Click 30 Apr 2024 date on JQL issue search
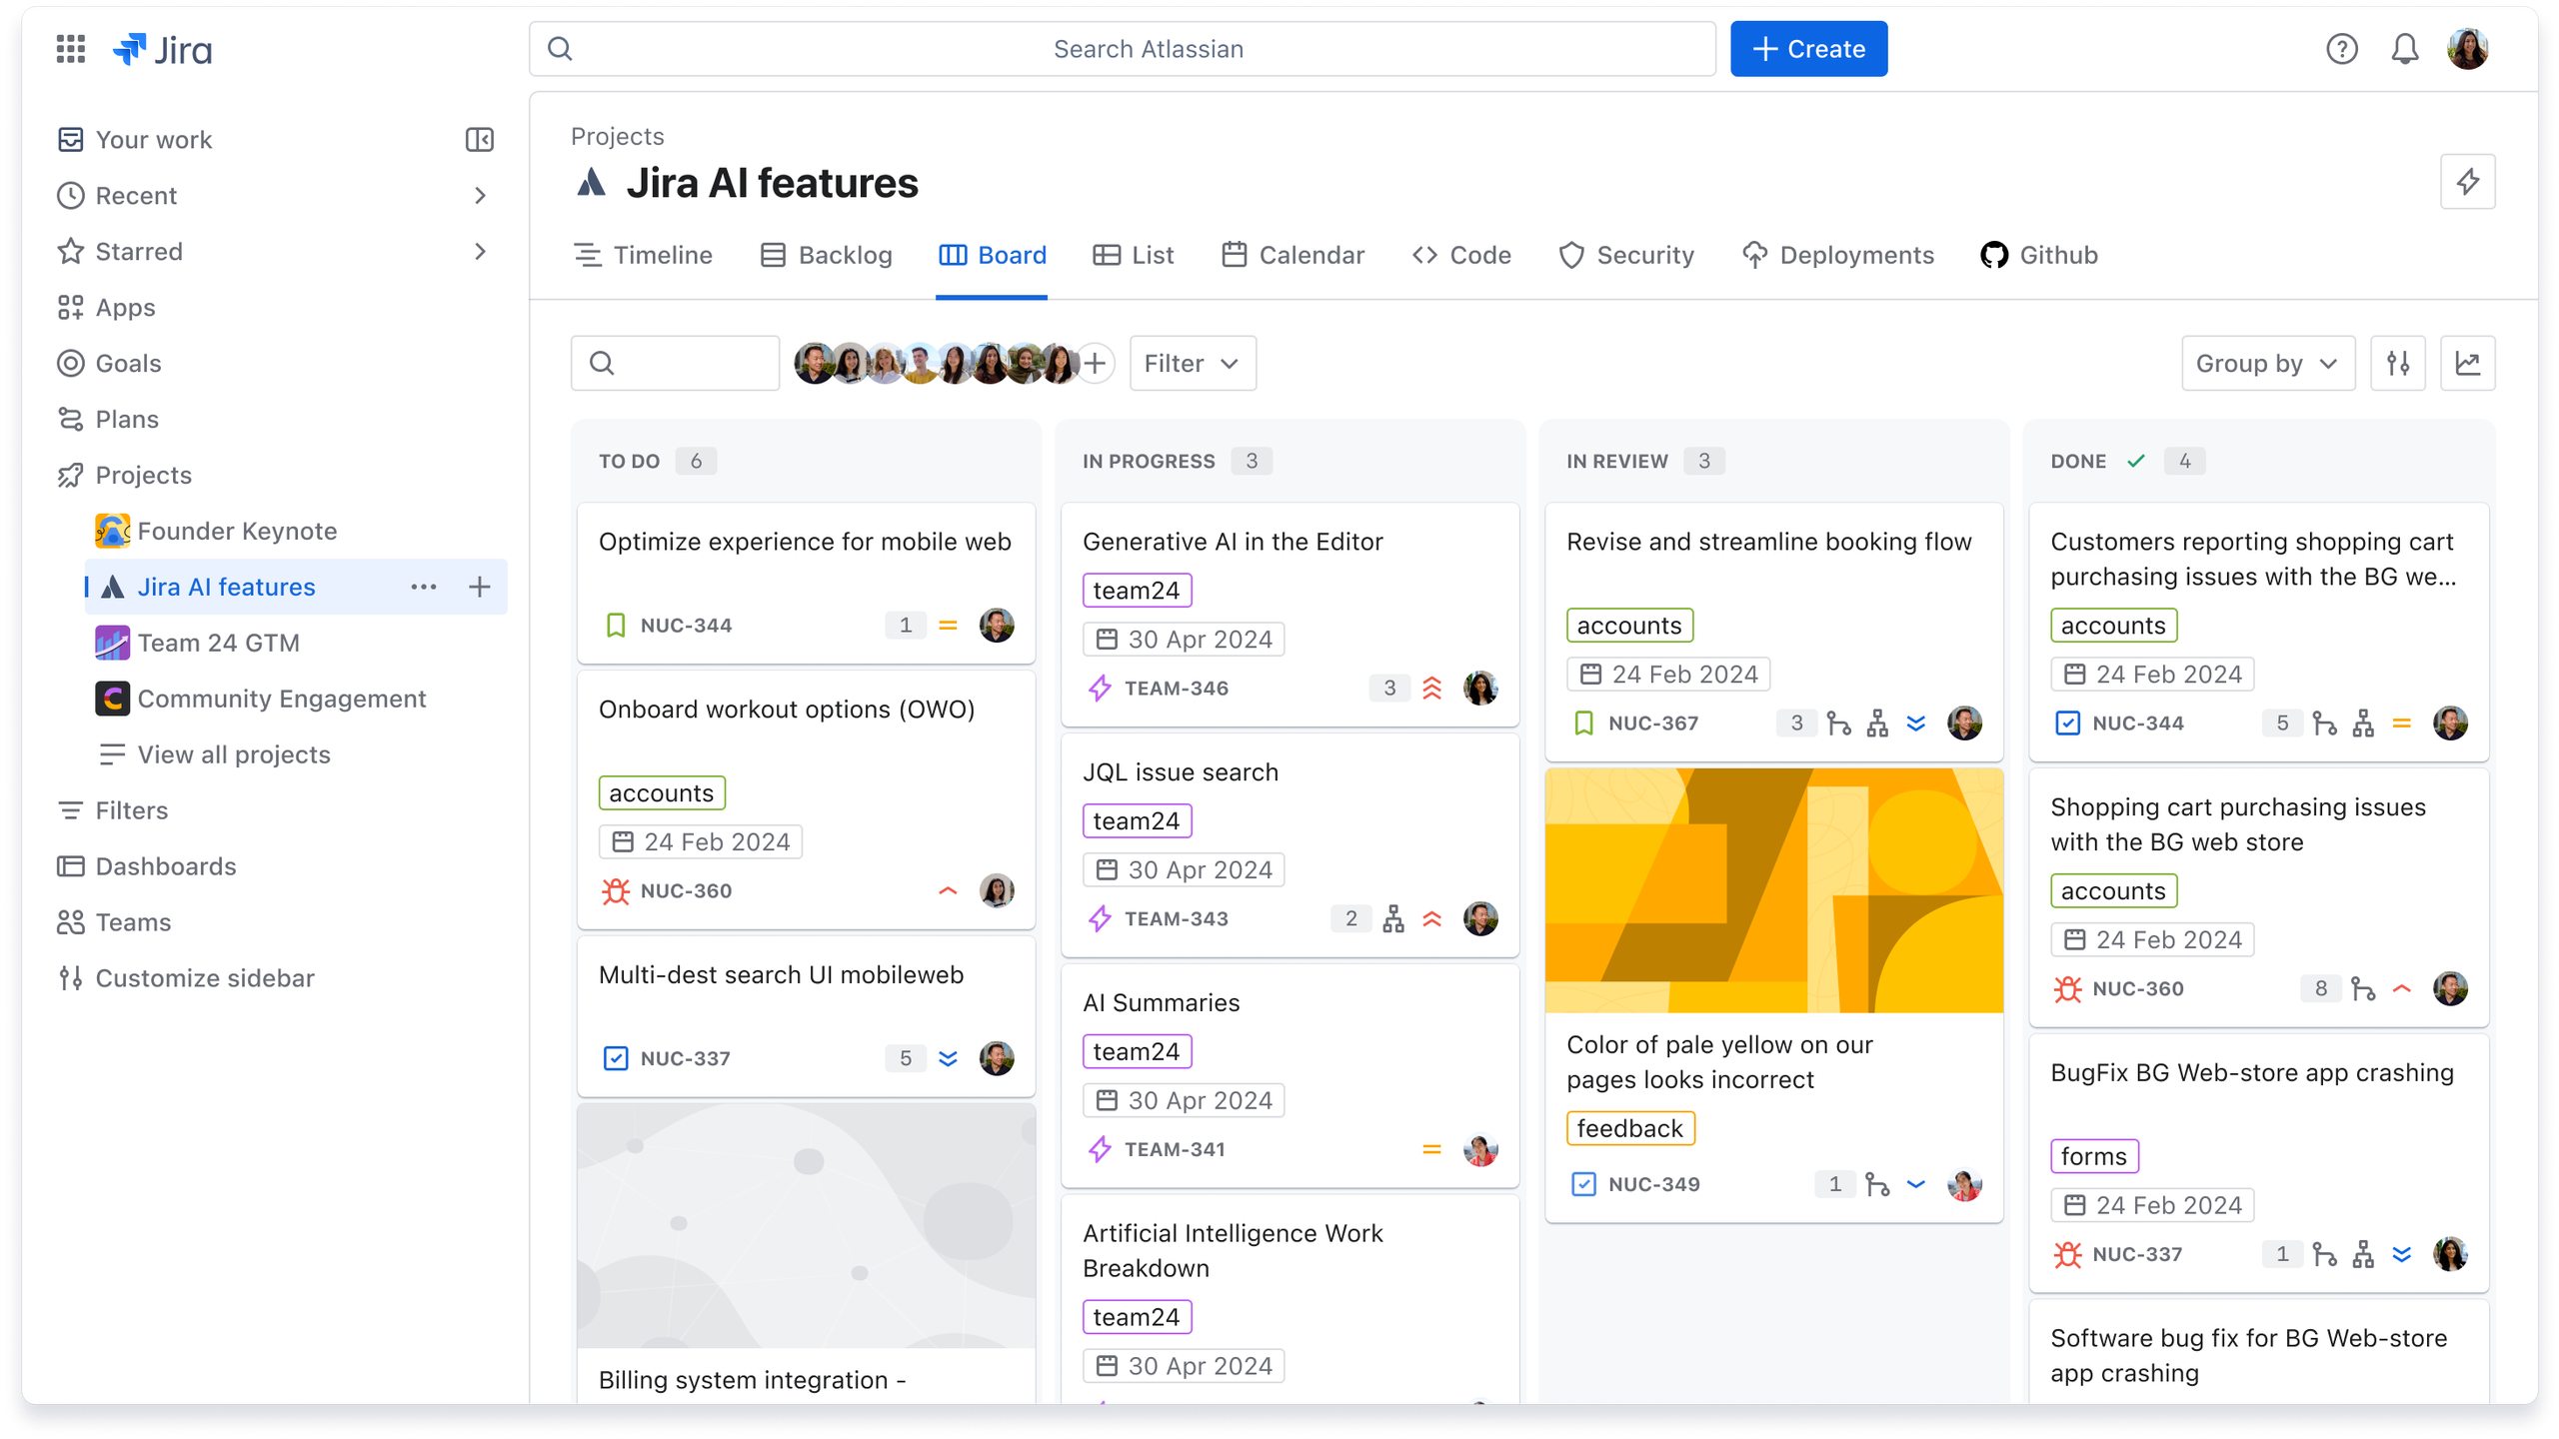 (1184, 869)
